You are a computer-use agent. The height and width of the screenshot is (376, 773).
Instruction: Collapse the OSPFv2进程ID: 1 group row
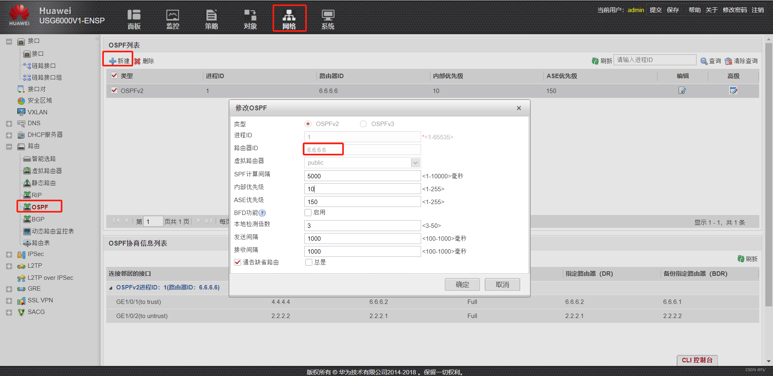coord(111,288)
